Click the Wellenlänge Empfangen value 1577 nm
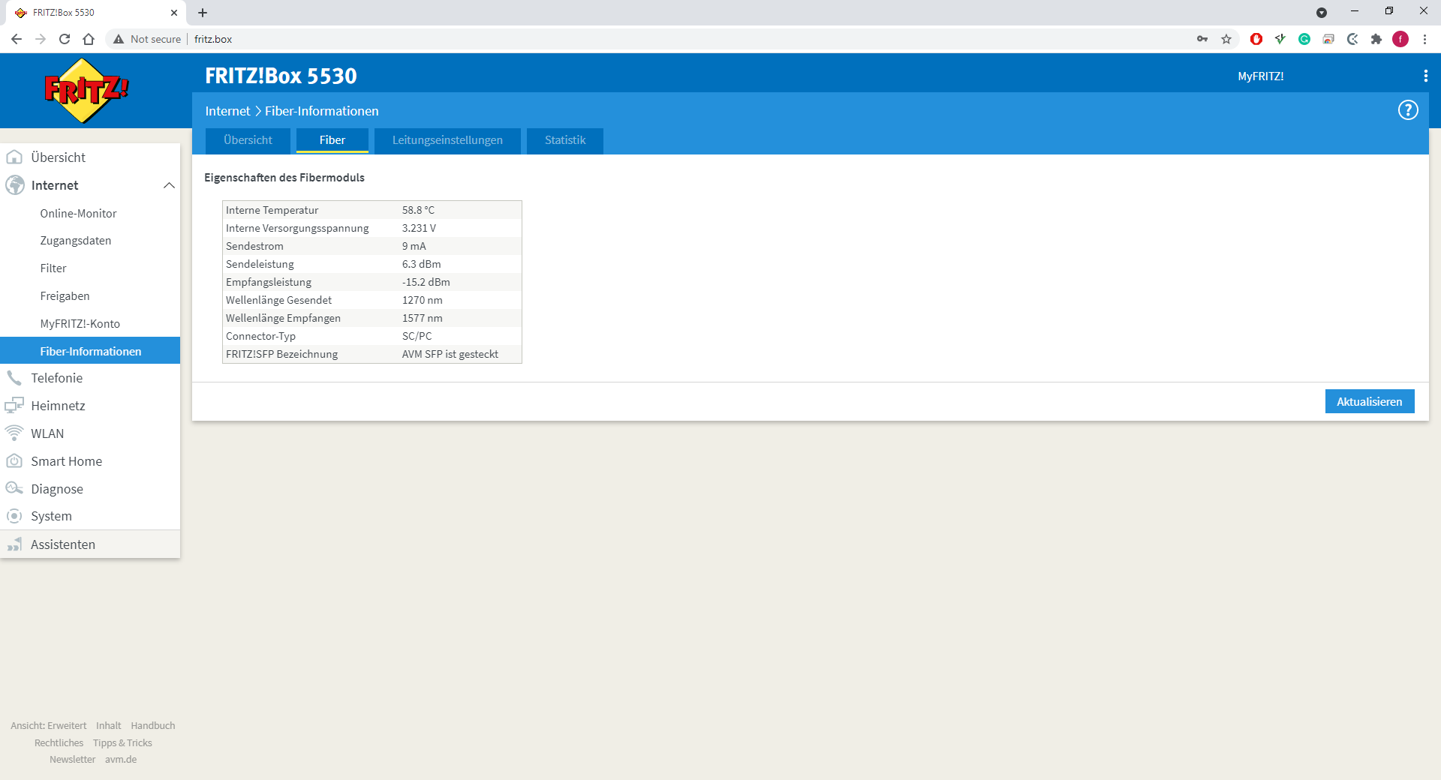 [422, 318]
